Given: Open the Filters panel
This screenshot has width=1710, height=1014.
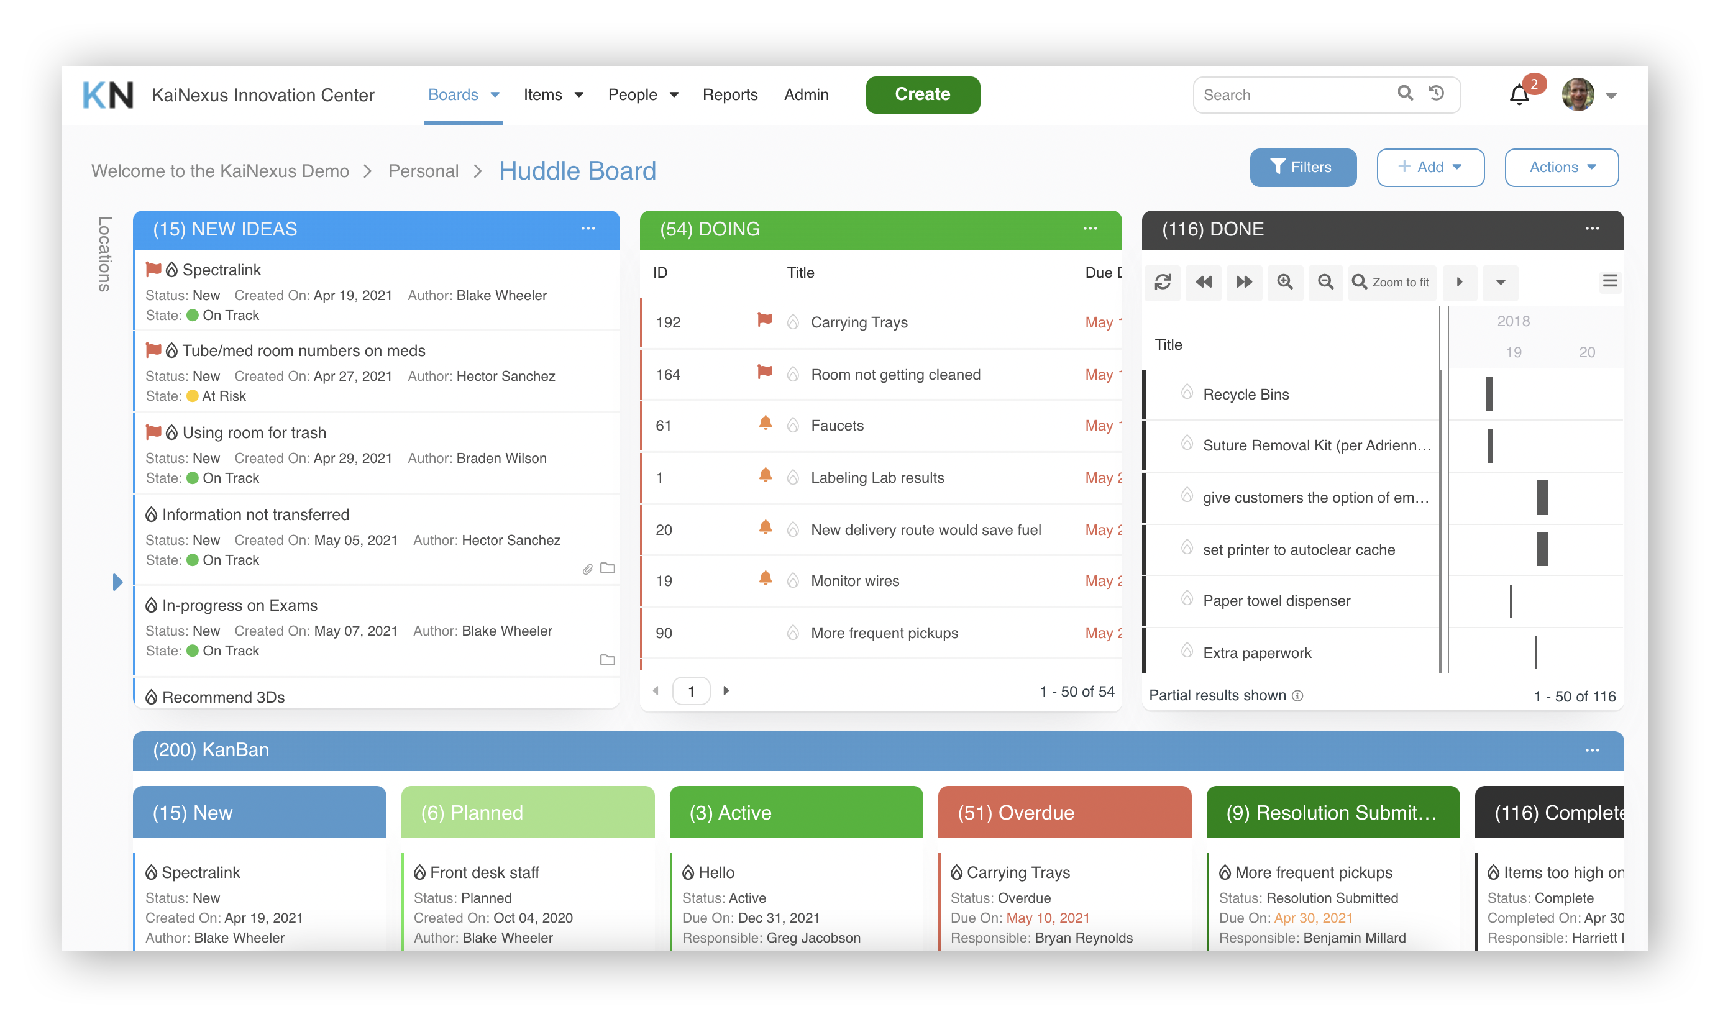Looking at the screenshot, I should pyautogui.click(x=1302, y=167).
